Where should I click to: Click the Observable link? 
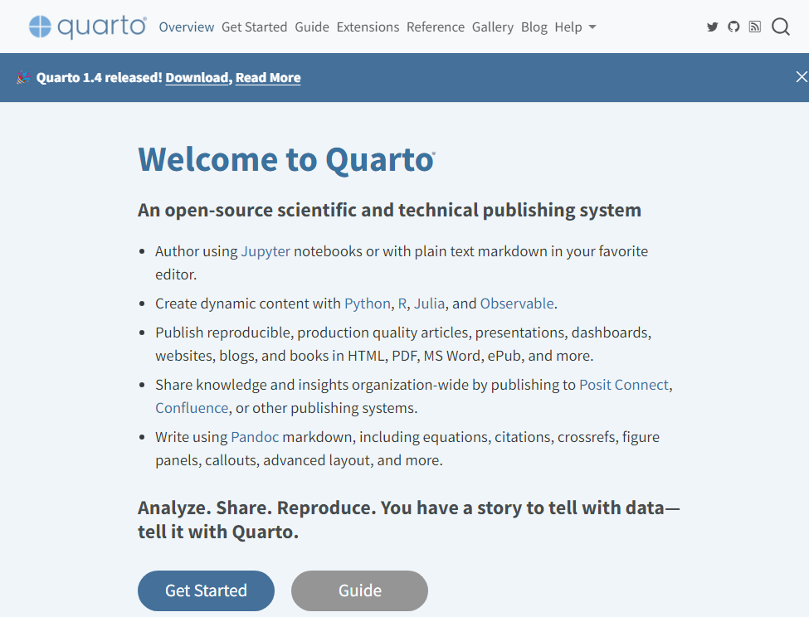coord(516,303)
